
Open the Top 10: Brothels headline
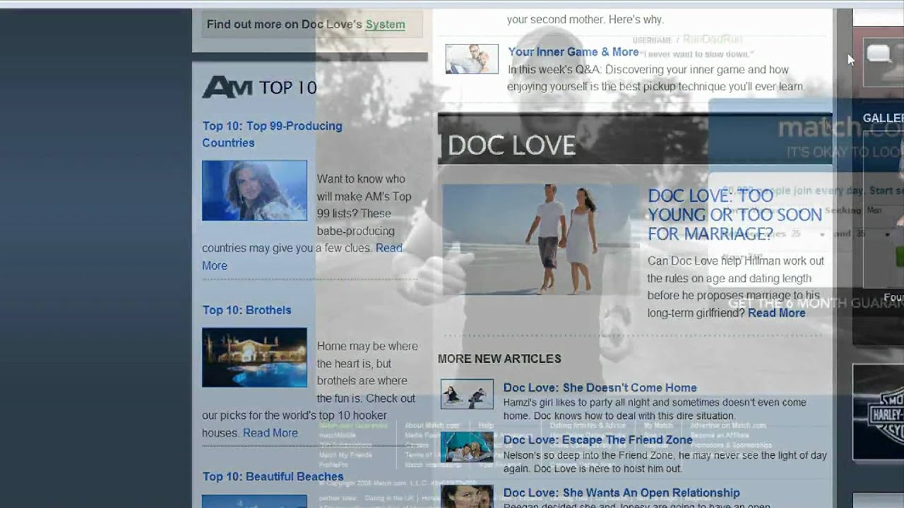246,310
